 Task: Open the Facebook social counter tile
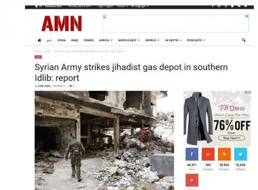[x=192, y=154]
